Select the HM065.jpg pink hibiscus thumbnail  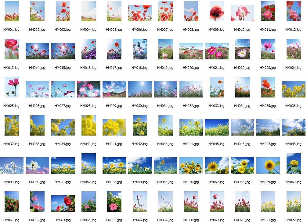tap(114, 202)
